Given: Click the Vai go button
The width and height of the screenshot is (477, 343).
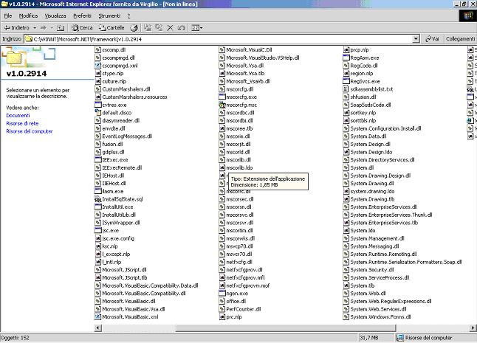Looking at the screenshot, I should point(432,39).
